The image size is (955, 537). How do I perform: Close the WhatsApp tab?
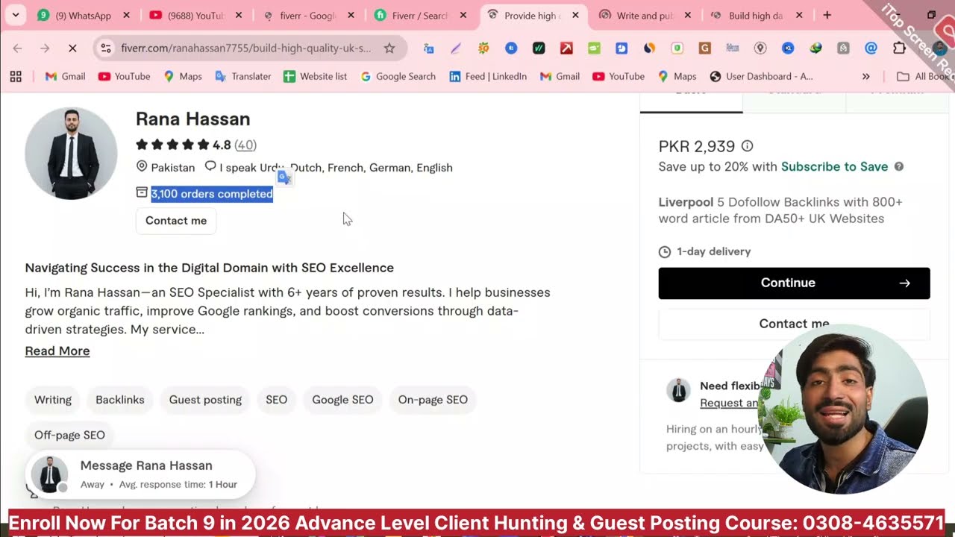click(126, 16)
